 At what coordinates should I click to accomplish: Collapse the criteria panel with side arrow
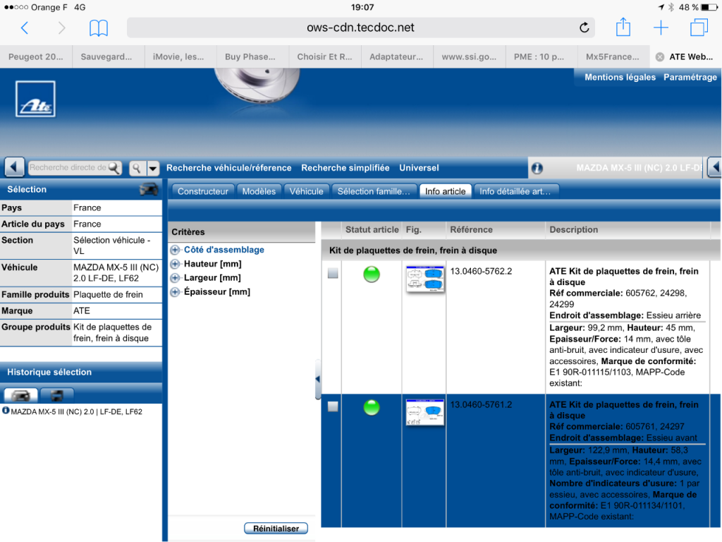pyautogui.click(x=318, y=379)
